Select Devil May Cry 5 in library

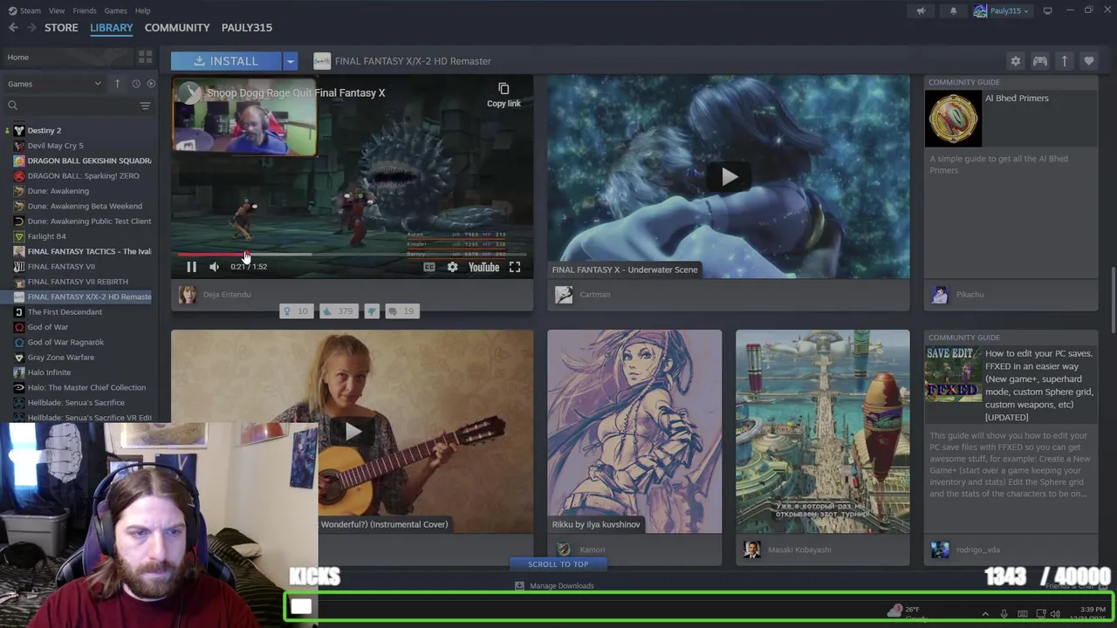pos(55,146)
